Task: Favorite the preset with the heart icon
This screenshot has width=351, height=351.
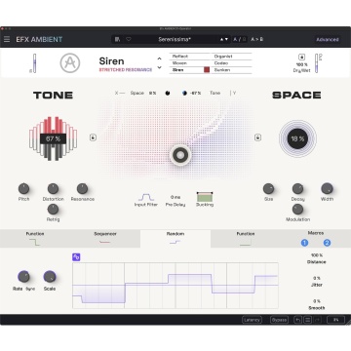Action: [x=129, y=39]
